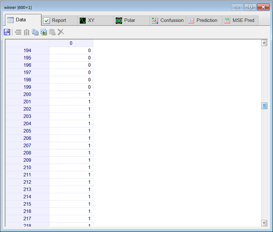Click the value cell in row 194

tap(71, 51)
